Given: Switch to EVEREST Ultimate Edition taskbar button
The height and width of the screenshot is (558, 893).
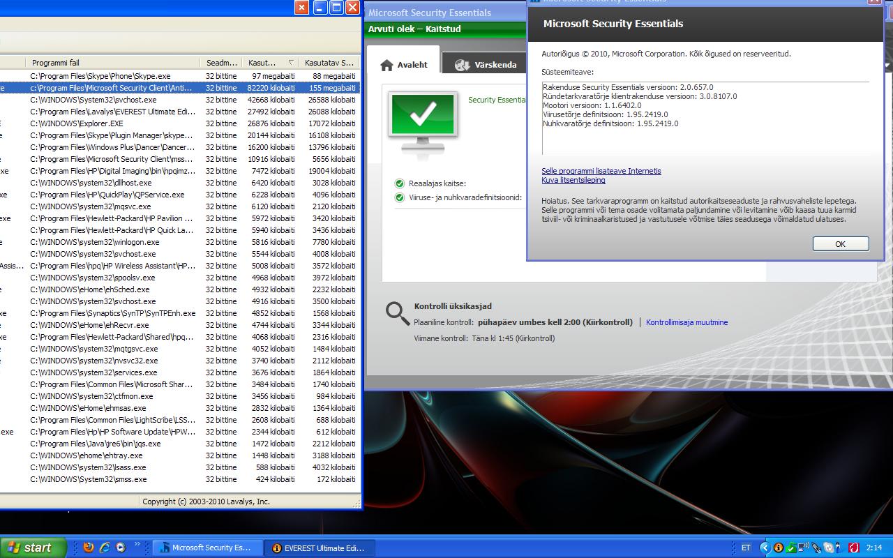Looking at the screenshot, I should (x=320, y=548).
